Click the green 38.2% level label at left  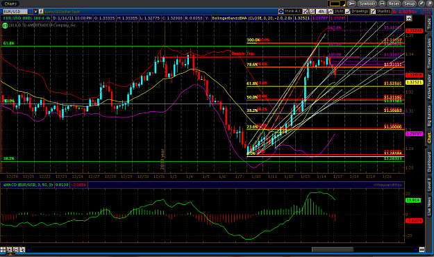[x=9, y=158]
